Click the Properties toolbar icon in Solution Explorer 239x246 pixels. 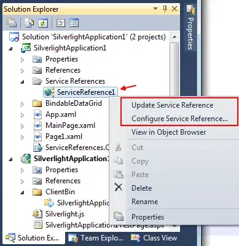pos(12,23)
